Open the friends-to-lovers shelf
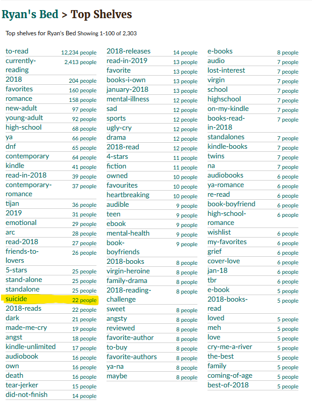This screenshot has height=402, width=312. [x=22, y=256]
